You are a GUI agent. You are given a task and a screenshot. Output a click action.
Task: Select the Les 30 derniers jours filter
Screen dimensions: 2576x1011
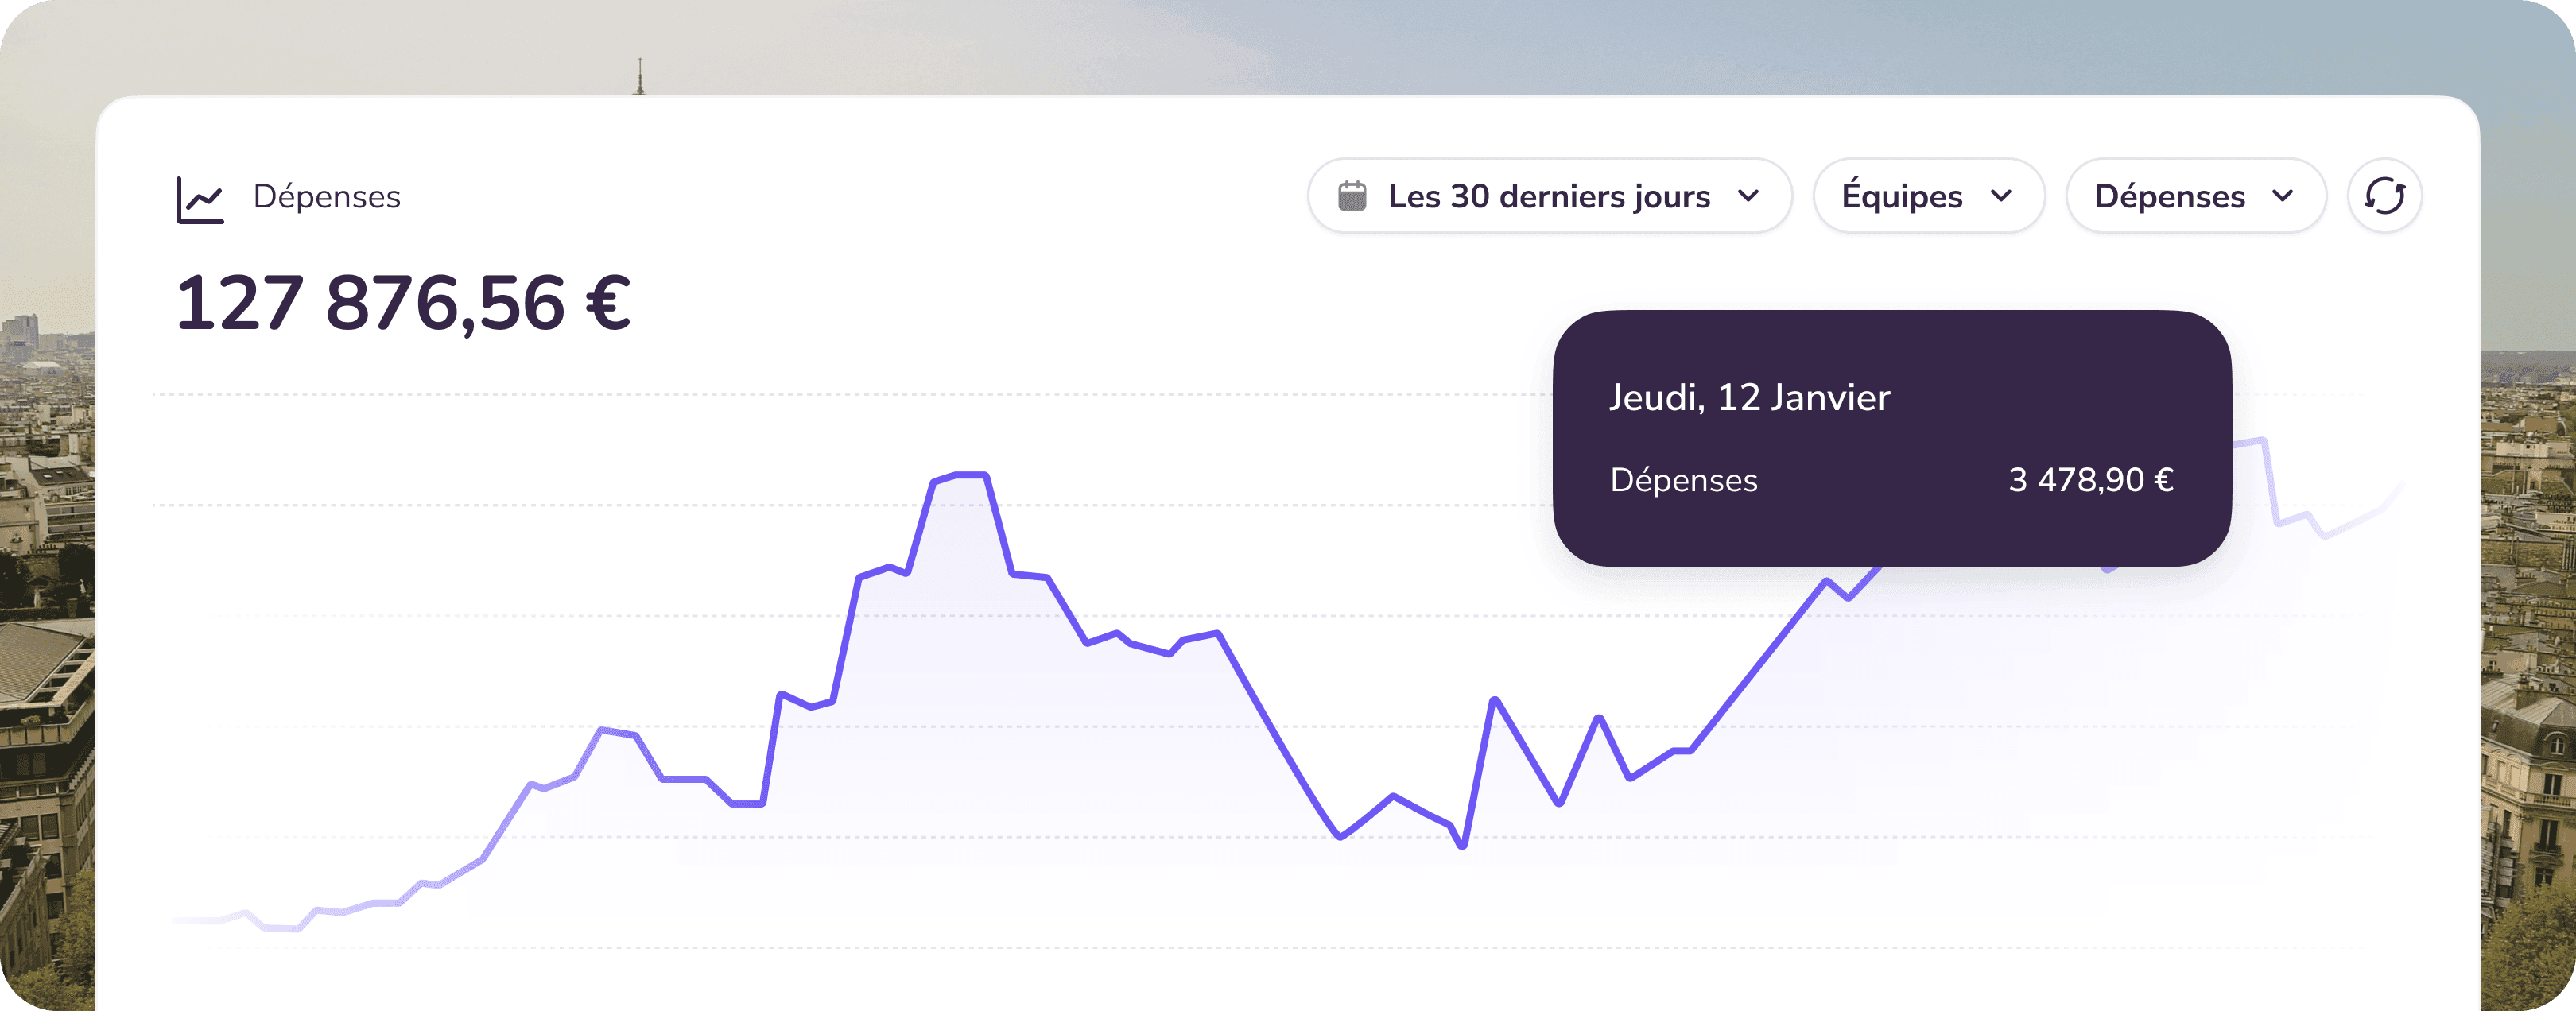pyautogui.click(x=1549, y=196)
